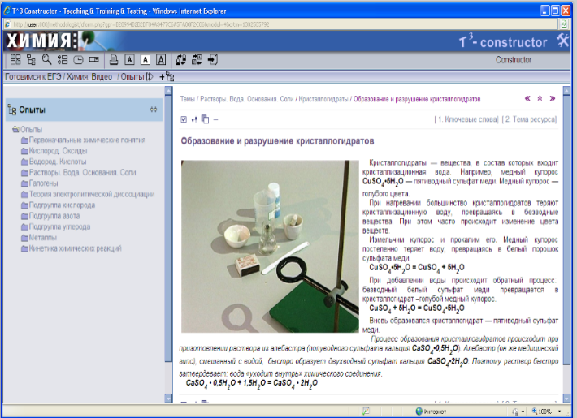Click the copy pages icon above the article title
577x418 pixels.
pos(205,119)
